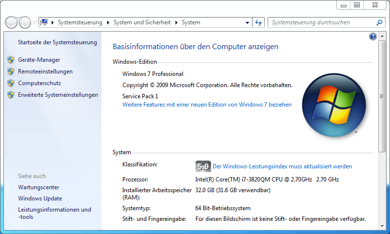Maximize the System window
390x234 pixels.
point(357,5)
